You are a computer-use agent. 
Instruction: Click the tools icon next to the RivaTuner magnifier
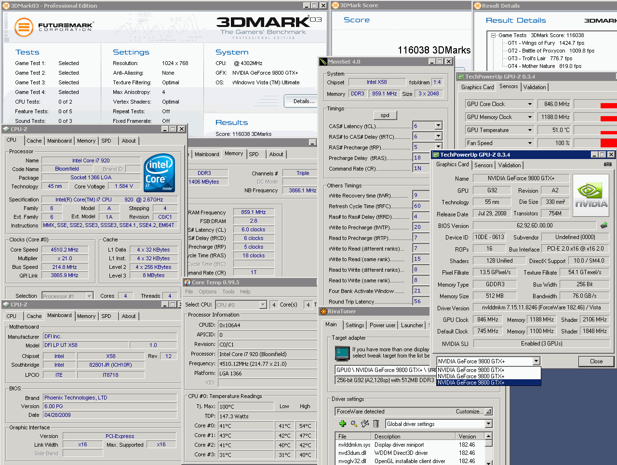click(365, 424)
